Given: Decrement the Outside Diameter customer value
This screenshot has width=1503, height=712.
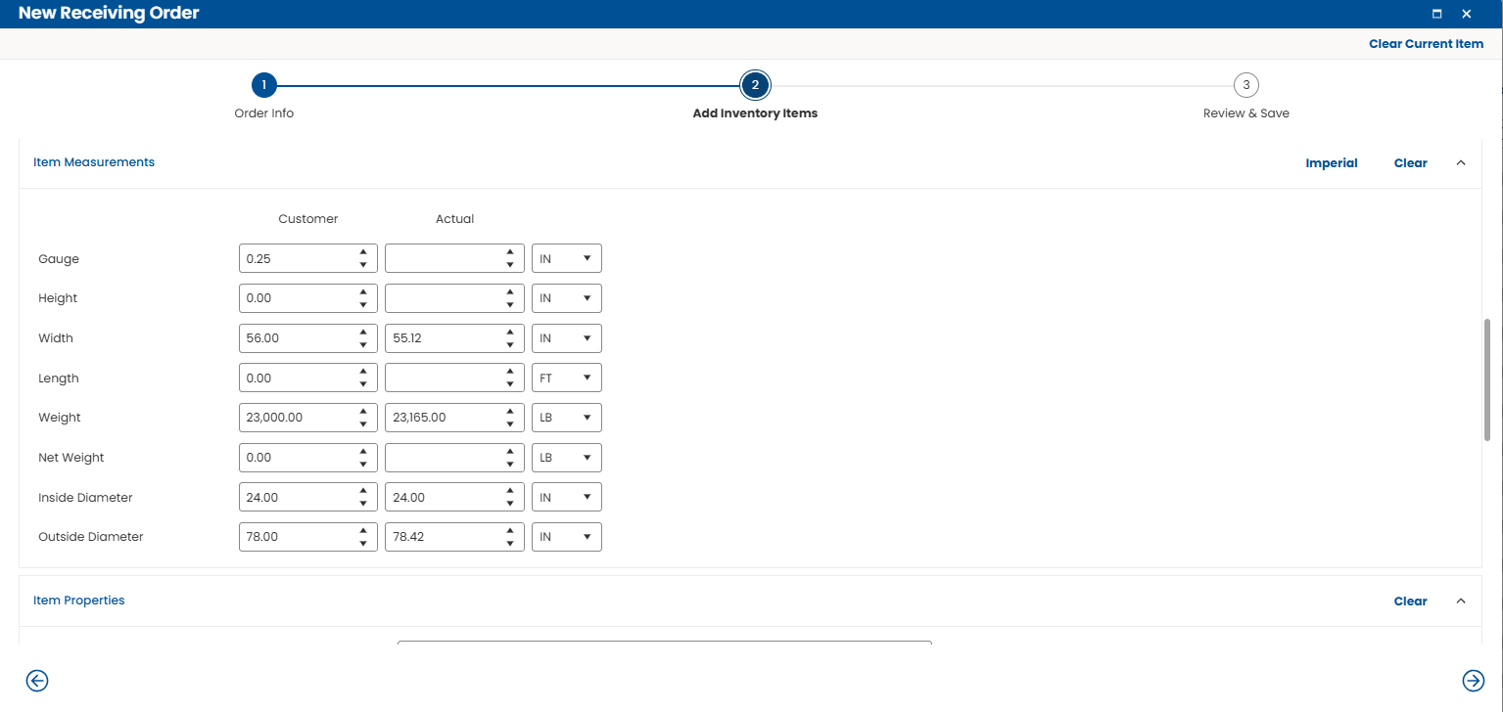Looking at the screenshot, I should [x=363, y=542].
